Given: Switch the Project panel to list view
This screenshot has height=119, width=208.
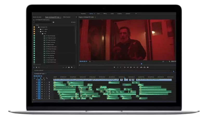Looking at the screenshot, I should [x=34, y=67].
